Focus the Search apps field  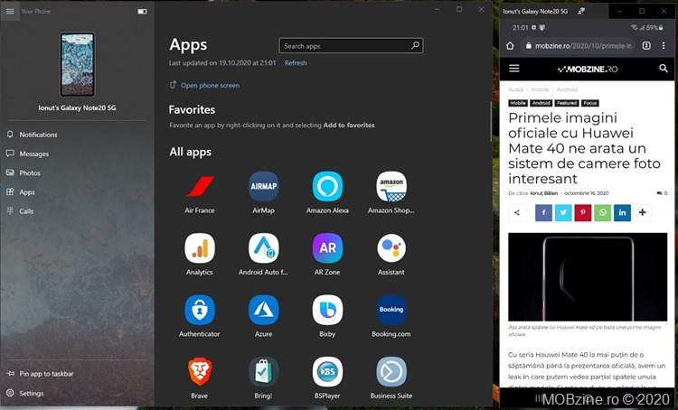tap(351, 46)
